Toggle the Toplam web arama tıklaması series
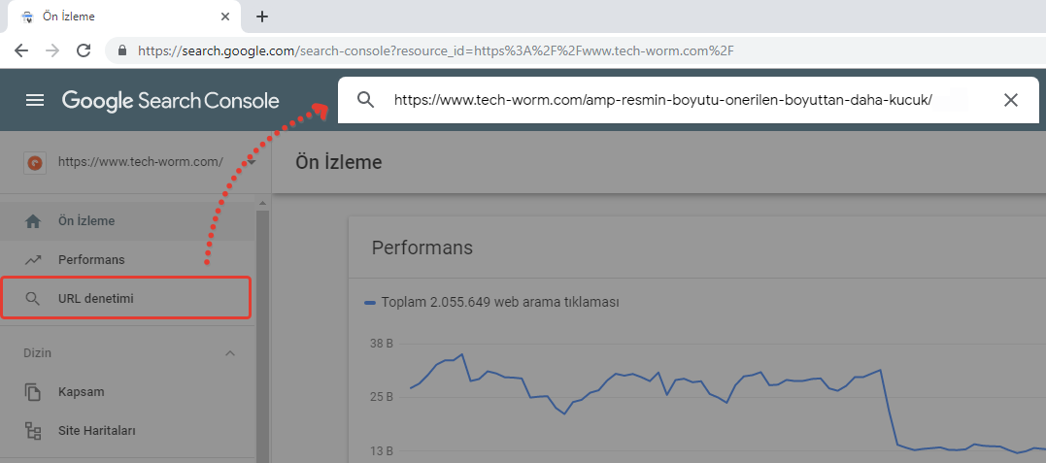1046x463 pixels. click(x=491, y=302)
